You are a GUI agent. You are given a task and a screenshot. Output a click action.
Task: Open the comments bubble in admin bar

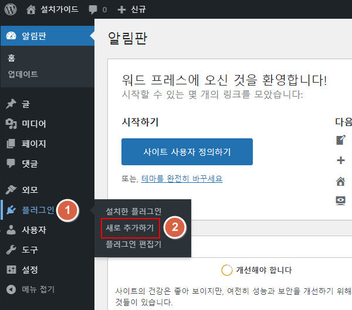[93, 10]
